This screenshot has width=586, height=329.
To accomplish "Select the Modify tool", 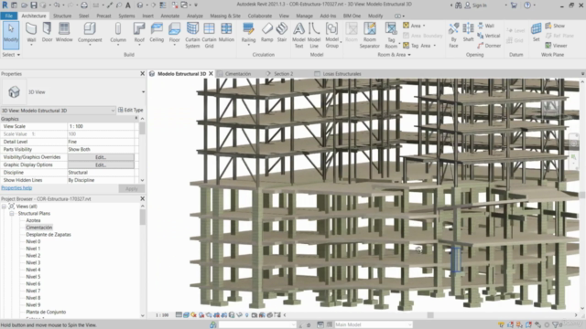I will coord(11,35).
